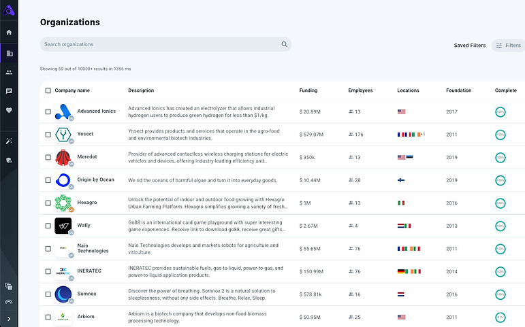
Task: Open the magic wand sidebar icon
Action: point(9,141)
